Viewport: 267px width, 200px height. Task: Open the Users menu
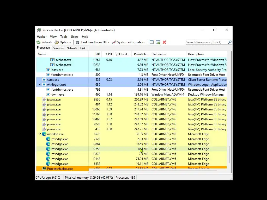pyautogui.click(x=75, y=37)
